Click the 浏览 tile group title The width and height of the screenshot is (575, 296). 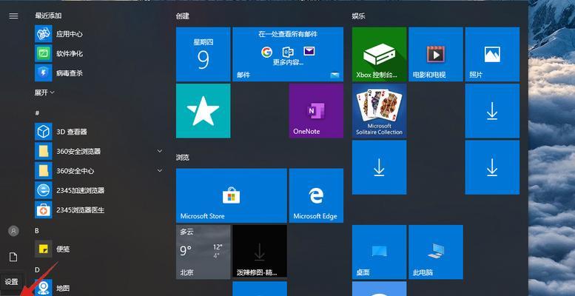point(182,158)
